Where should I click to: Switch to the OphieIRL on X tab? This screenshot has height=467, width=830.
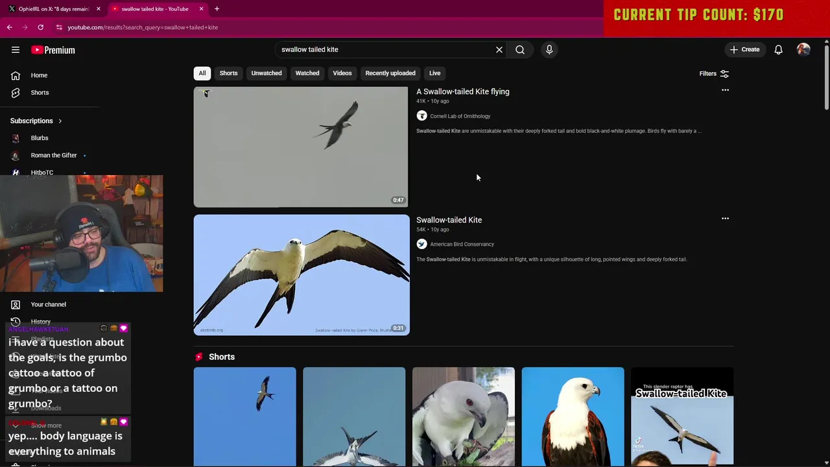coord(54,9)
